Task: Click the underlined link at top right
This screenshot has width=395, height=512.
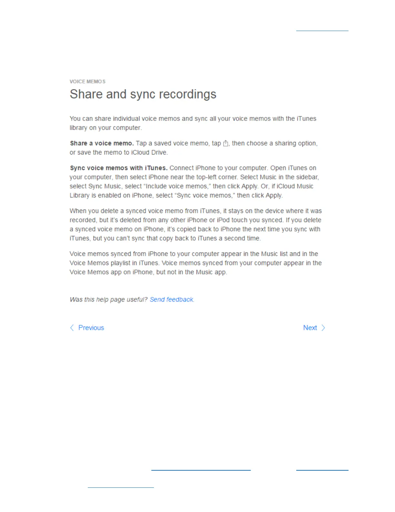Action: (322, 30)
